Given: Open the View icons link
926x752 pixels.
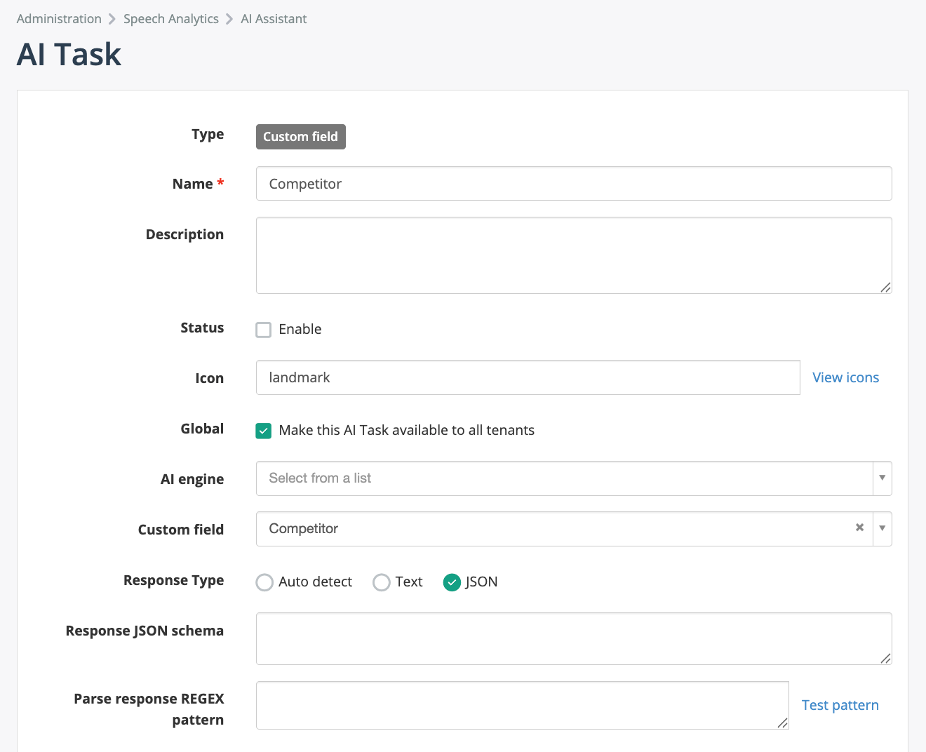Looking at the screenshot, I should click(x=845, y=377).
